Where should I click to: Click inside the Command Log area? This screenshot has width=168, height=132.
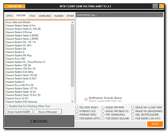(x=119, y=60)
